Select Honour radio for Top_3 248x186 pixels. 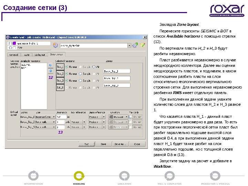pyautogui.click(x=66, y=81)
